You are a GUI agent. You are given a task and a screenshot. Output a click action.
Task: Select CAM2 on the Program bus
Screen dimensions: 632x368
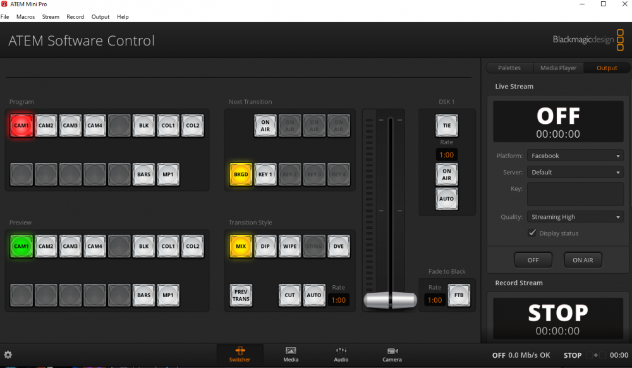click(x=46, y=125)
